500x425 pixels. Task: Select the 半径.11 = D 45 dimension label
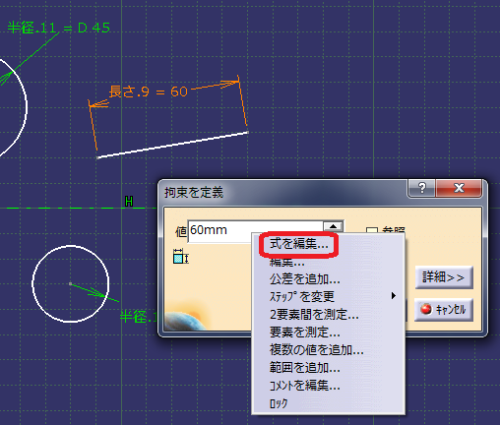pos(59,28)
